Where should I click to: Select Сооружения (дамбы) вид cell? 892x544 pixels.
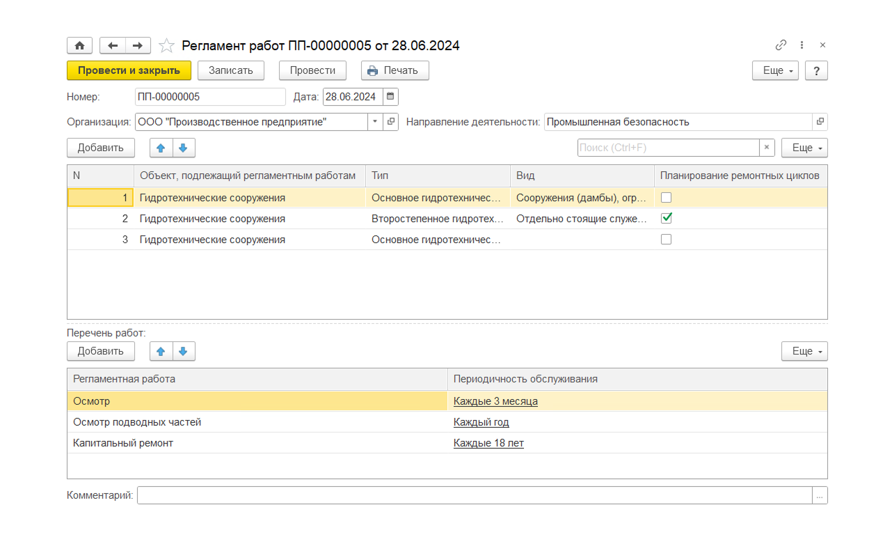[x=582, y=198]
